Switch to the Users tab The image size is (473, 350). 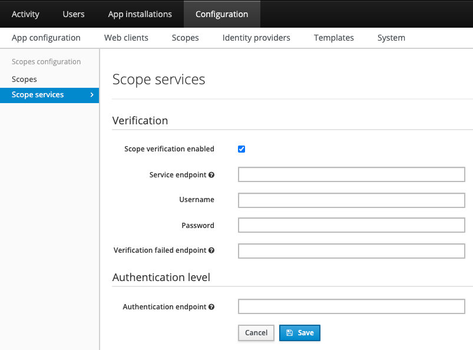tap(74, 14)
